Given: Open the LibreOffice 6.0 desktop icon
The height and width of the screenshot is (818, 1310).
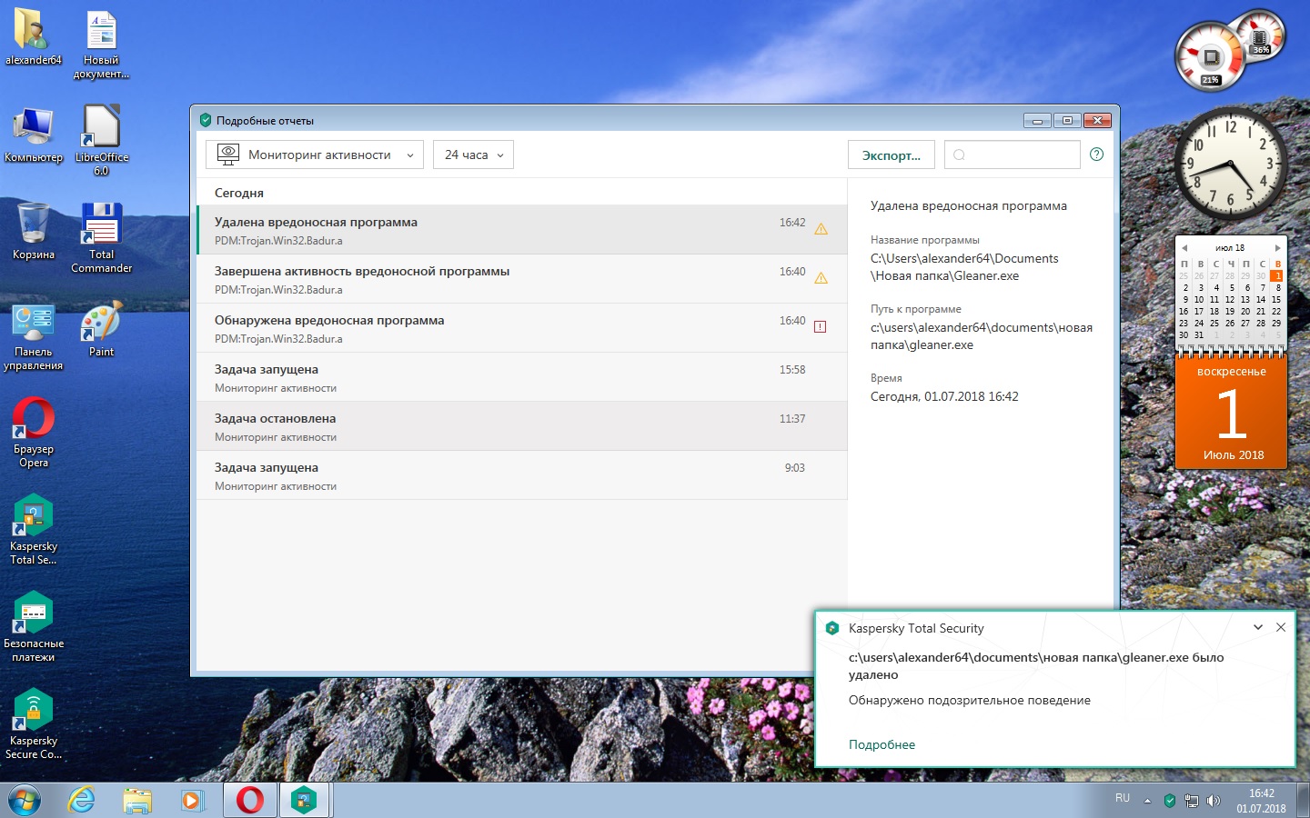Looking at the screenshot, I should pyautogui.click(x=101, y=129).
